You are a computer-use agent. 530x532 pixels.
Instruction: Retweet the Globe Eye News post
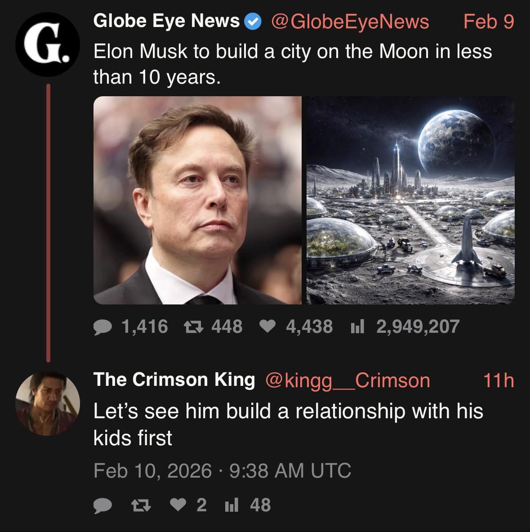[193, 327]
